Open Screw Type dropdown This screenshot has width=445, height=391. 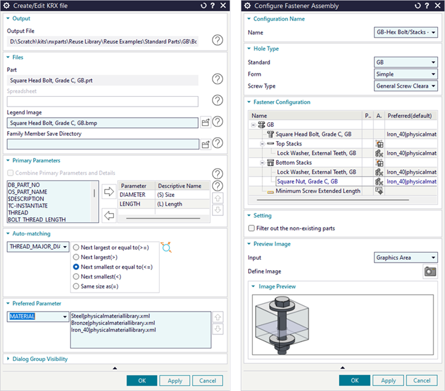pos(405,86)
